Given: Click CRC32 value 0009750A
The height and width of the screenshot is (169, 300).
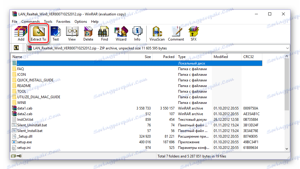Looking at the screenshot, I should pos(251,108).
